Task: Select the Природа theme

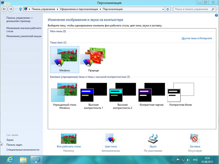Action: tap(93, 60)
